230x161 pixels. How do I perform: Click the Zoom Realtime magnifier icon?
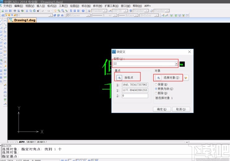pyautogui.click(x=59, y=11)
